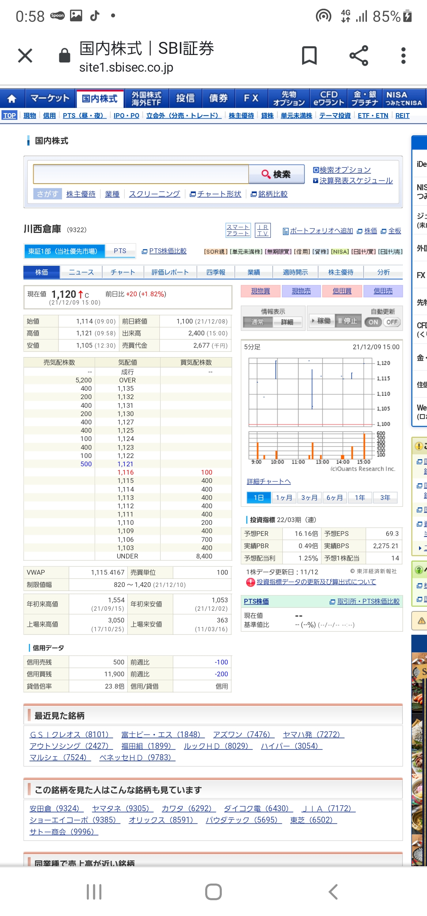Open NISA つみたてNISA menu tab
Image resolution: width=427 pixels, height=916 pixels.
(x=404, y=98)
